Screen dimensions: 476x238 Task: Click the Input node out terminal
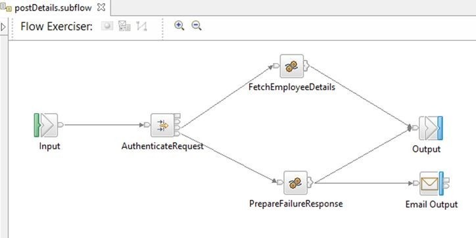(60, 125)
